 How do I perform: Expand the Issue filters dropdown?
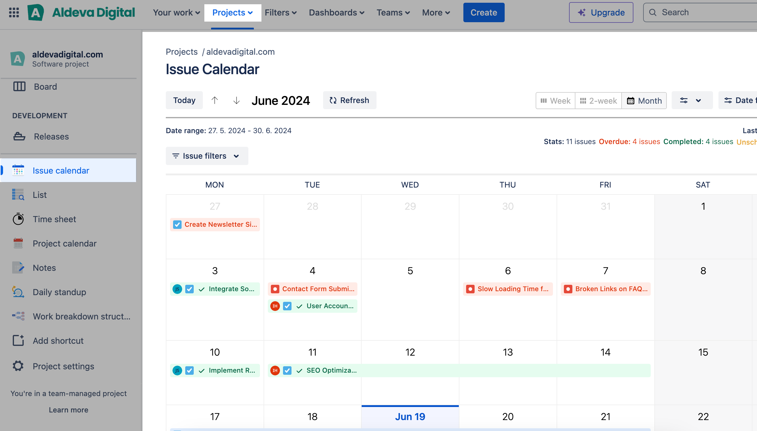[x=207, y=156]
